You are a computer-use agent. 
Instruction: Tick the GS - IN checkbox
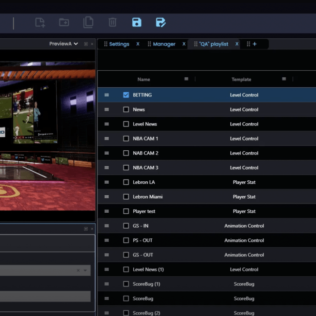pos(126,226)
